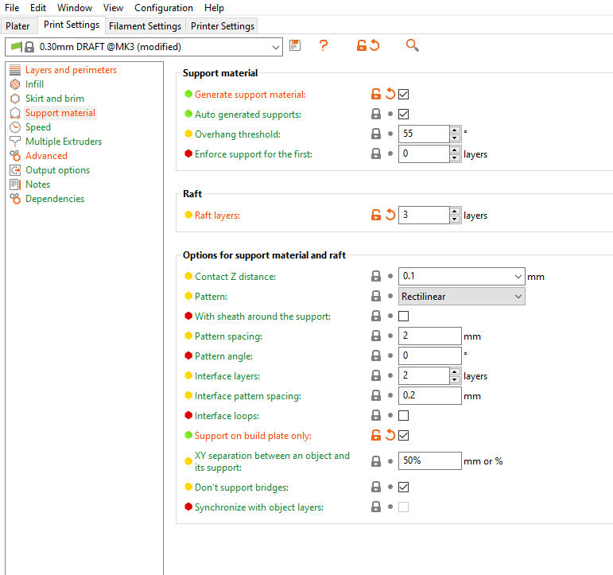Image resolution: width=613 pixels, height=575 pixels.
Task: Click the save preset floppy disk icon
Action: 295,46
